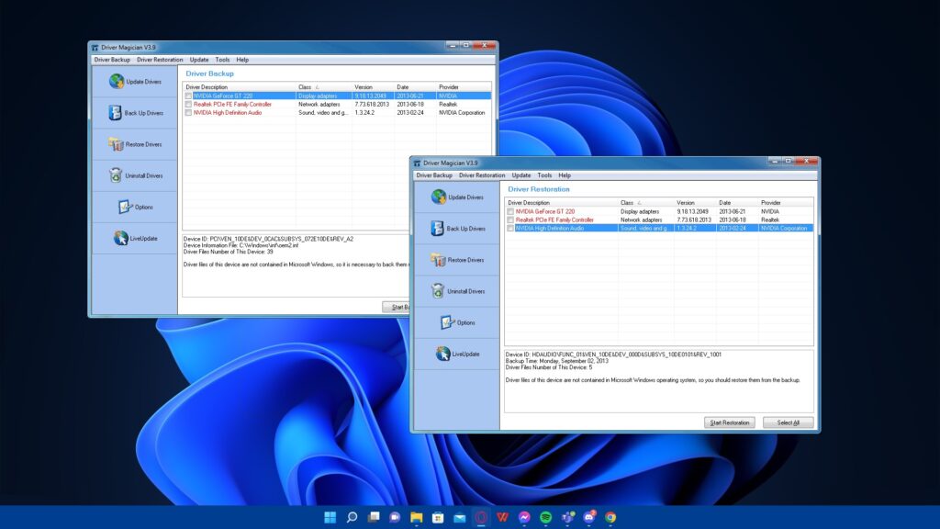The height and width of the screenshot is (529, 940).
Task: Open the Help menu in the Driver Restoration window
Action: pyautogui.click(x=565, y=175)
